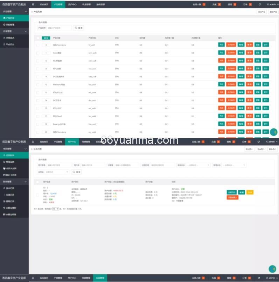Screen dimensions: 279x282
Task: Click the 添加产品 button
Action: [261, 12]
